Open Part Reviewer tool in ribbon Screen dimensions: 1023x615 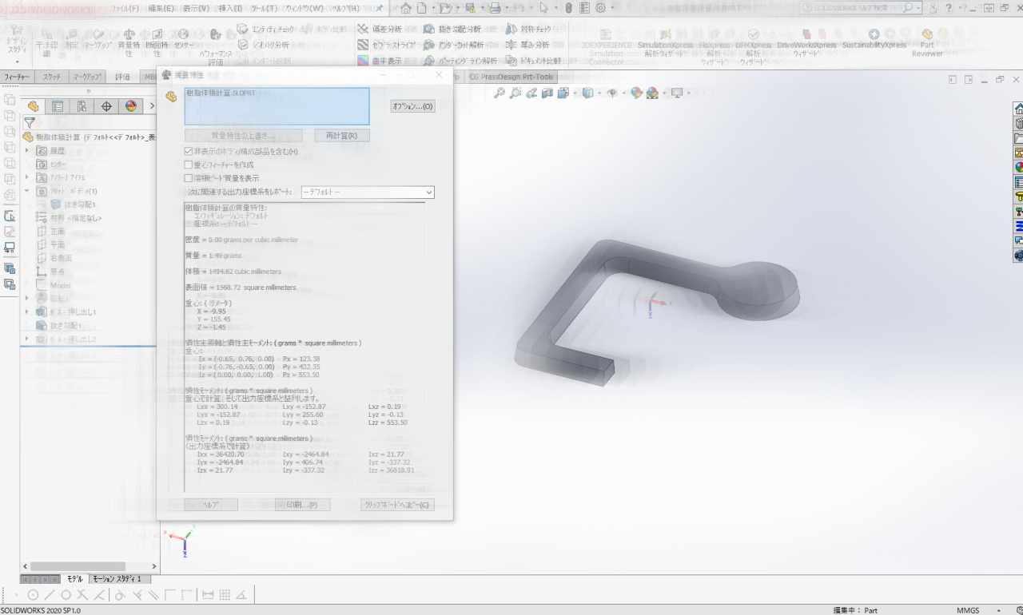point(927,44)
